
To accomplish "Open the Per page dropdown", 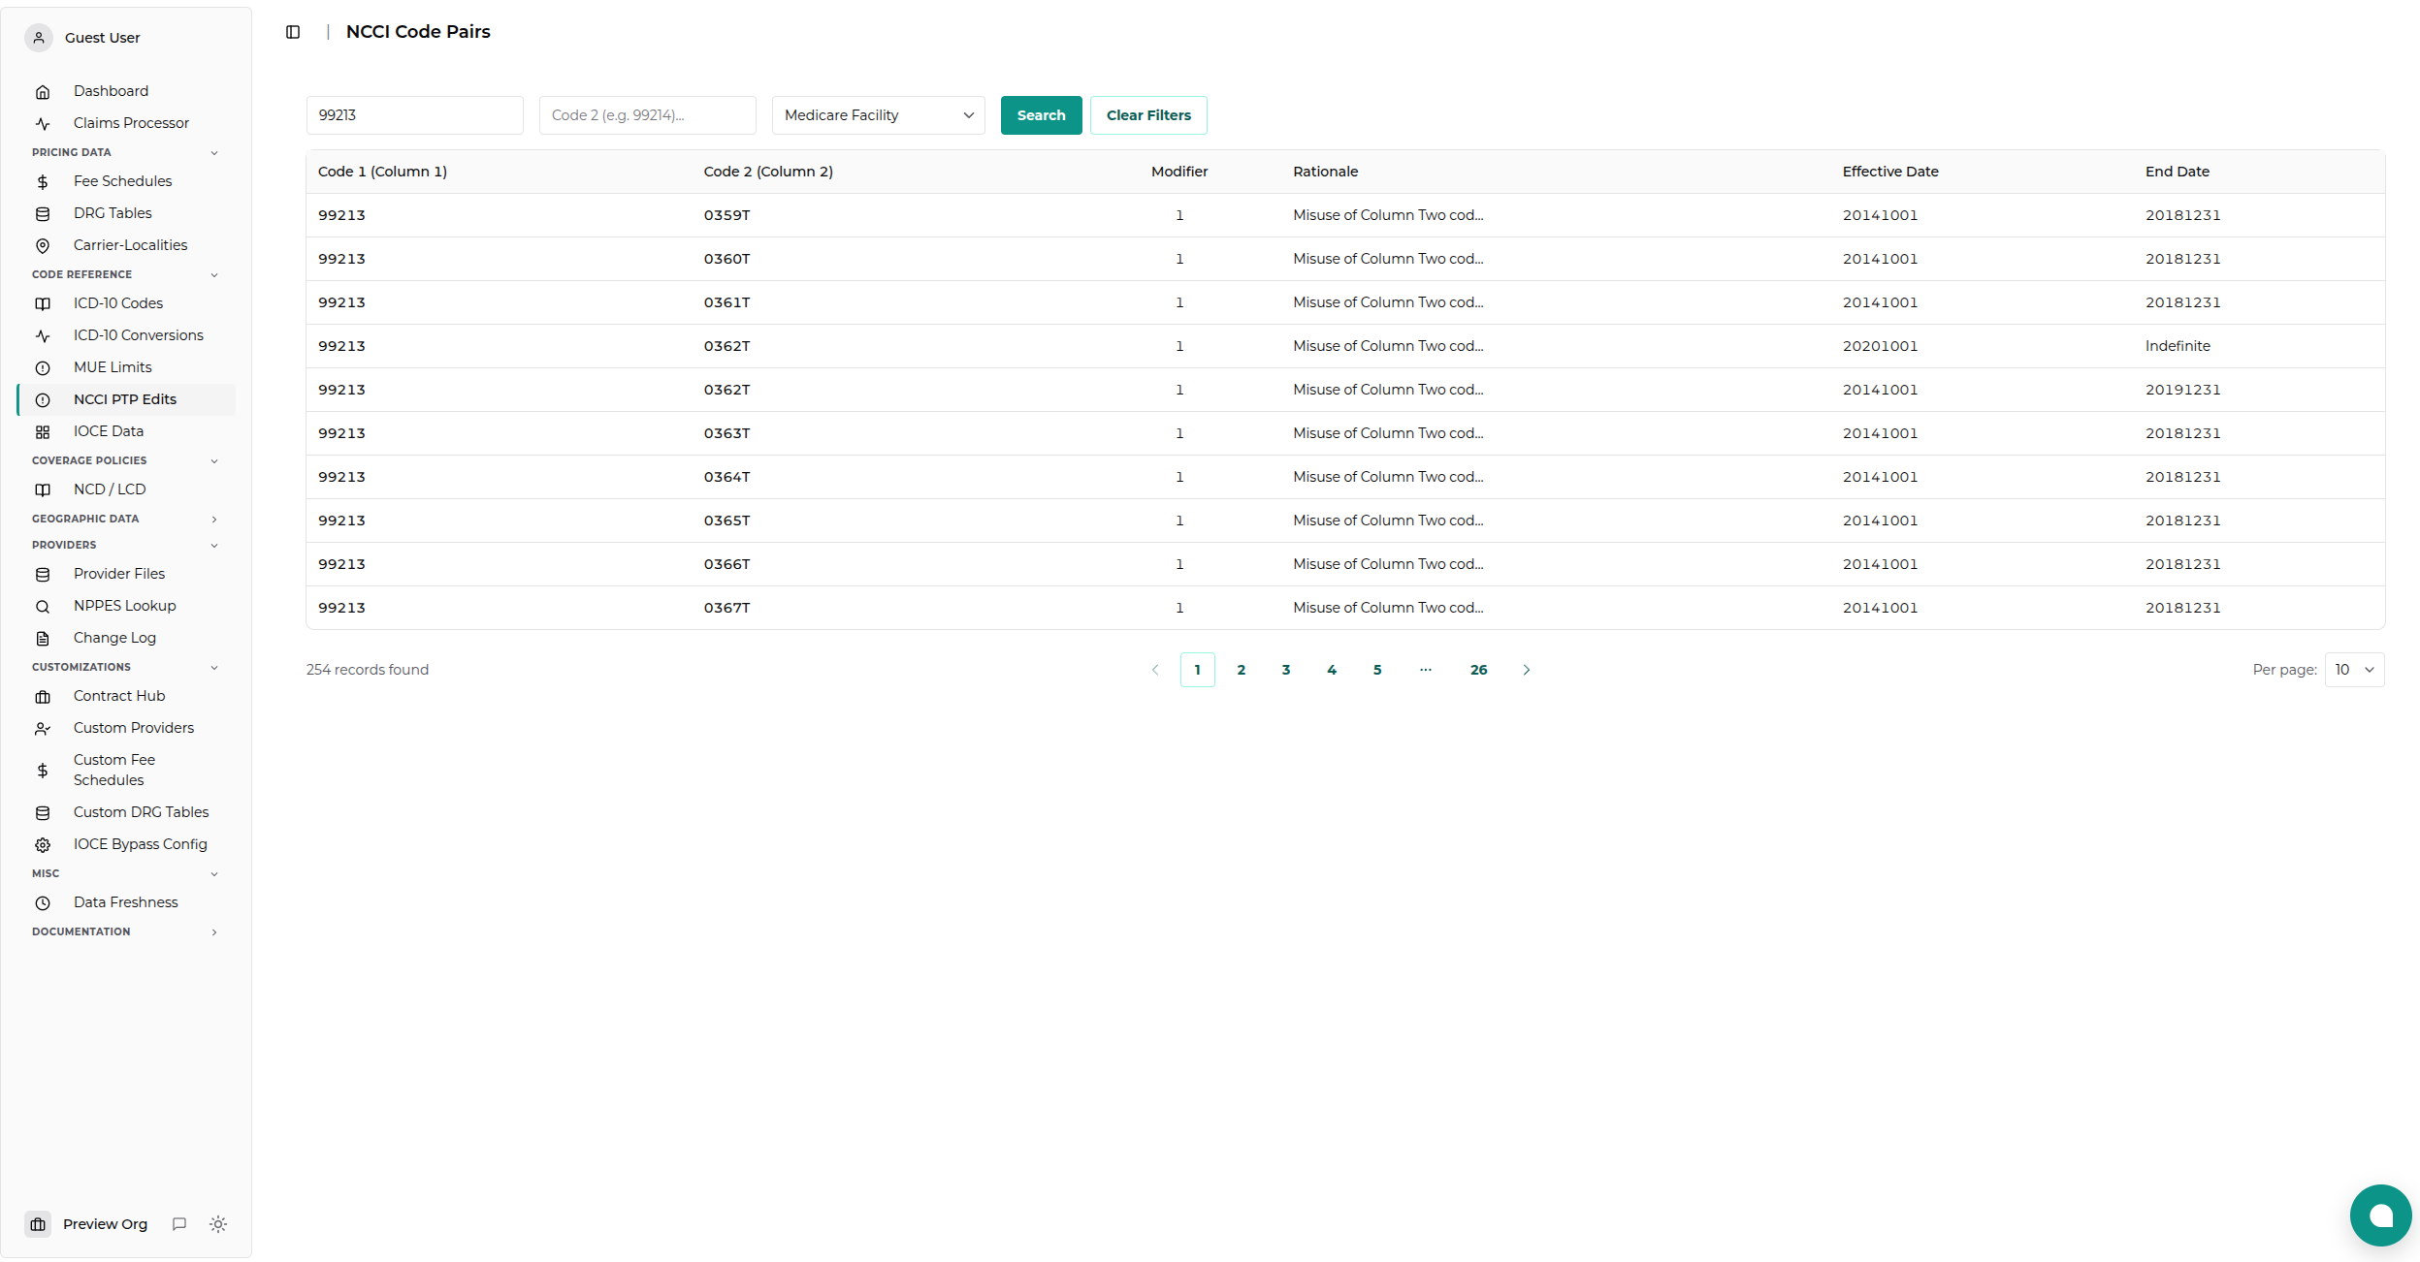I will [x=2354, y=670].
